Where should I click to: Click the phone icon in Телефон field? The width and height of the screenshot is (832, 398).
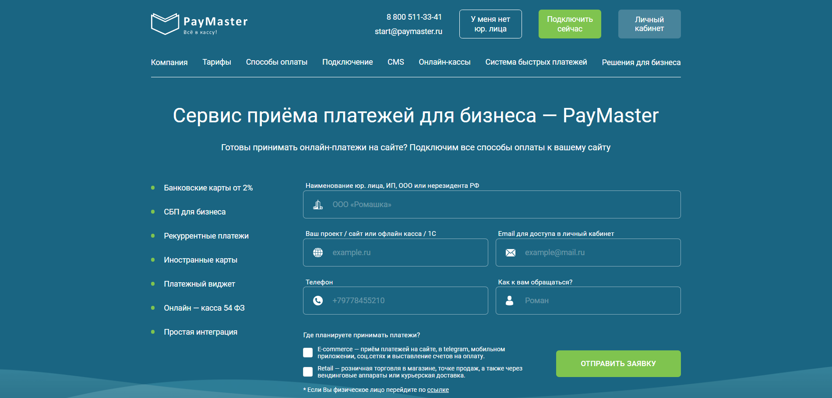[318, 301]
